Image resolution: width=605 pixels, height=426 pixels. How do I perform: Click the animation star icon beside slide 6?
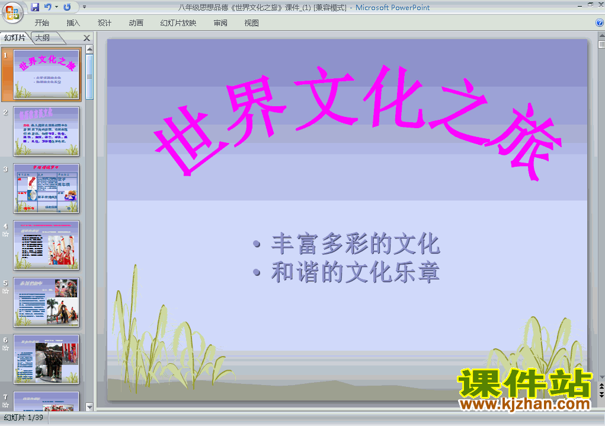(5, 348)
